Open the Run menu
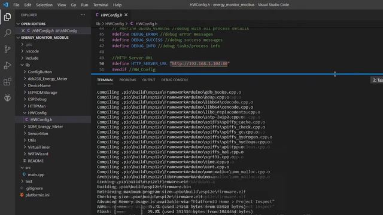Image resolution: width=383 pixels, height=215 pixels. pyautogui.click(x=84, y=5)
